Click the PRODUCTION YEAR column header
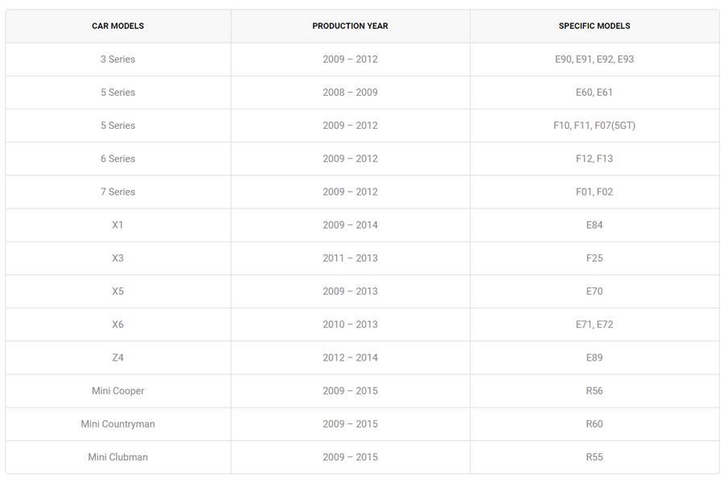Image resolution: width=724 pixels, height=483 pixels. click(x=350, y=26)
